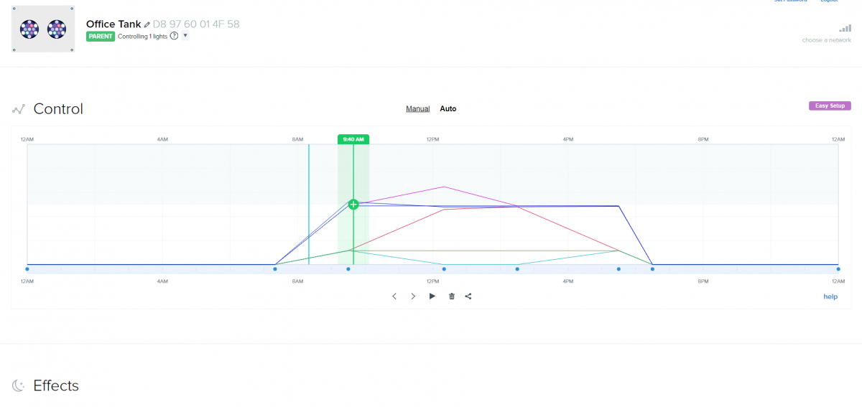
Task: Click the signal strength bars icon
Action: 845,29
